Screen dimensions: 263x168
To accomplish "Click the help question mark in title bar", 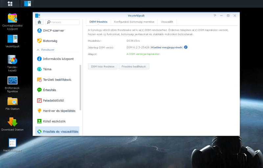I will point(215,15).
